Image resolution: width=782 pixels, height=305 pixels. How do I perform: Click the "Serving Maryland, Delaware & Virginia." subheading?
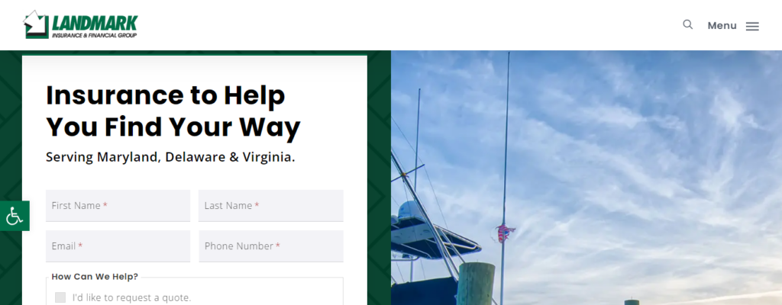tap(170, 157)
